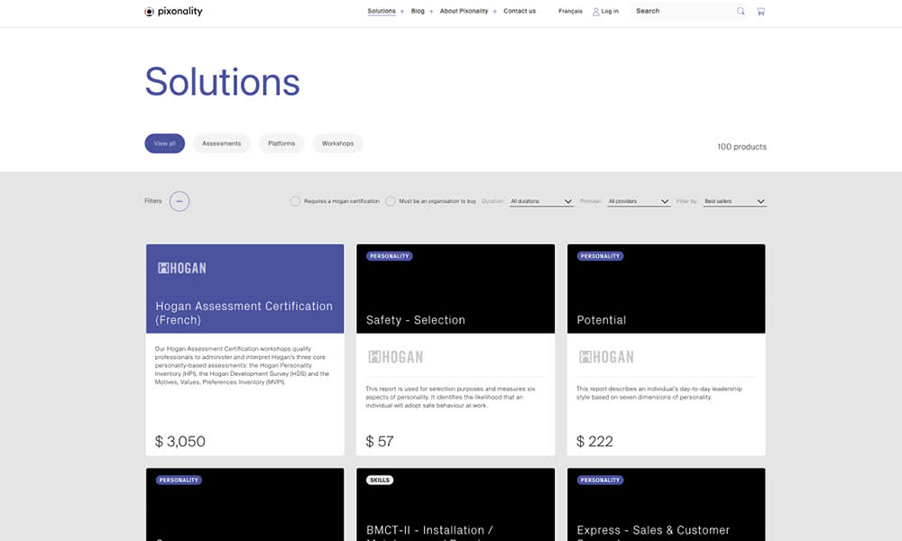Select the Contact us menu item
The height and width of the screenshot is (541, 902).
[520, 11]
